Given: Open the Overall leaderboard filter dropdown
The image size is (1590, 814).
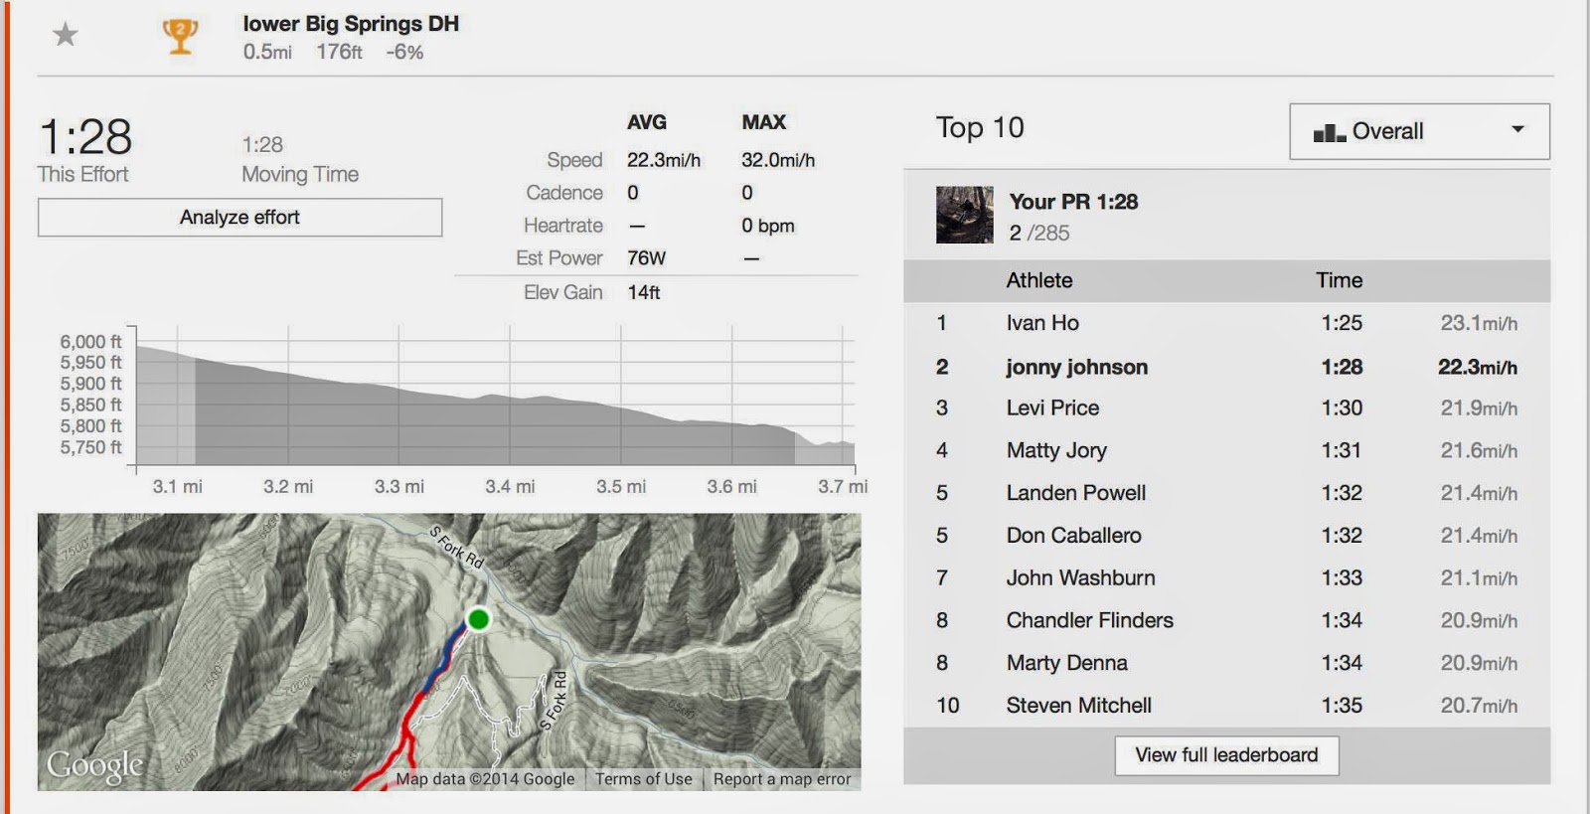Looking at the screenshot, I should click(x=1419, y=131).
